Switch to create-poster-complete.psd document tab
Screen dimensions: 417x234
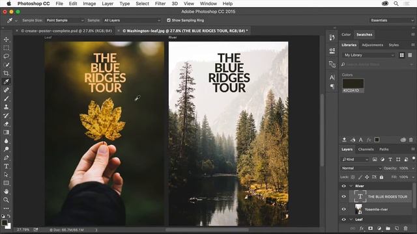(x=66, y=31)
